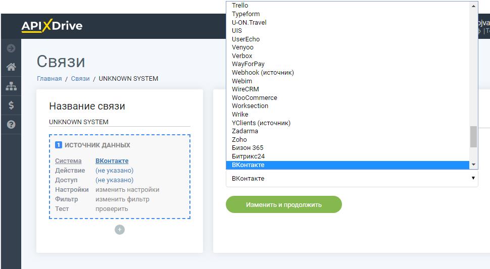Expand sidebar with the arrow icon

[x=11, y=48]
